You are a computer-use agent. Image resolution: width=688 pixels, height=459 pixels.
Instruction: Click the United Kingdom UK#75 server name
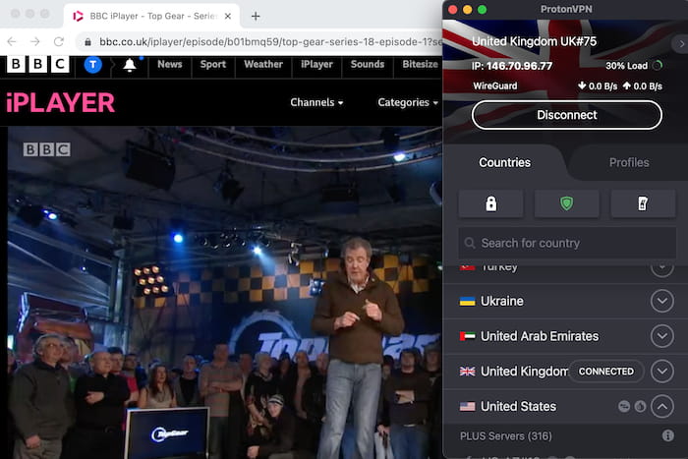pos(534,41)
